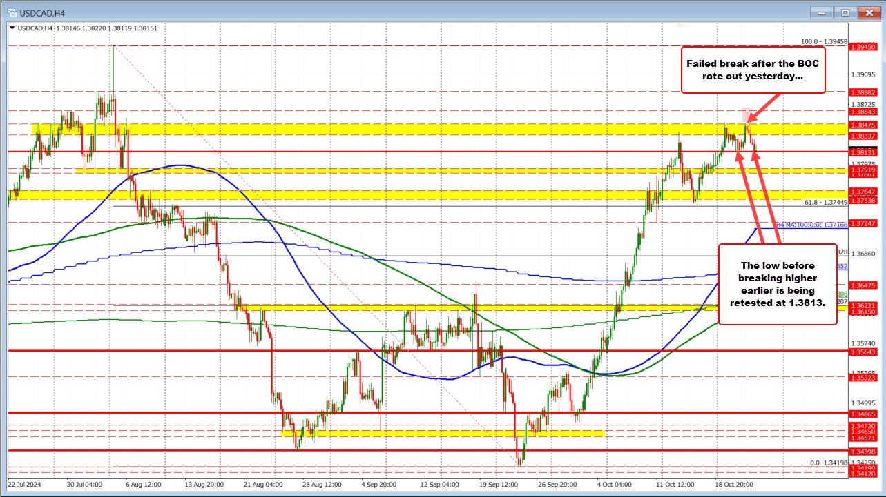Click the USDCAD,H4 title bar text
The image size is (886, 497).
click(x=41, y=12)
